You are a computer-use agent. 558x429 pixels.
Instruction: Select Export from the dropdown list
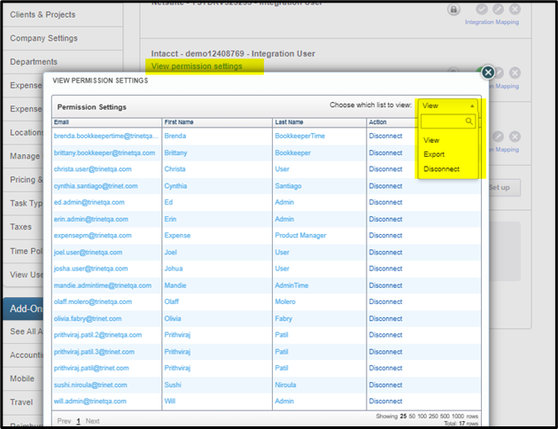434,154
